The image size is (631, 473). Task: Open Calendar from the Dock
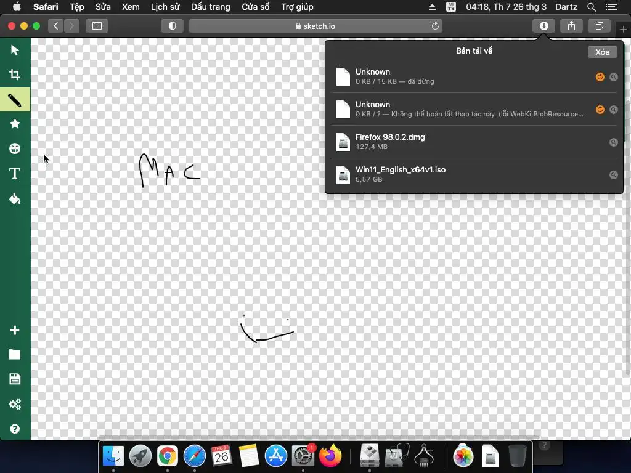(221, 456)
